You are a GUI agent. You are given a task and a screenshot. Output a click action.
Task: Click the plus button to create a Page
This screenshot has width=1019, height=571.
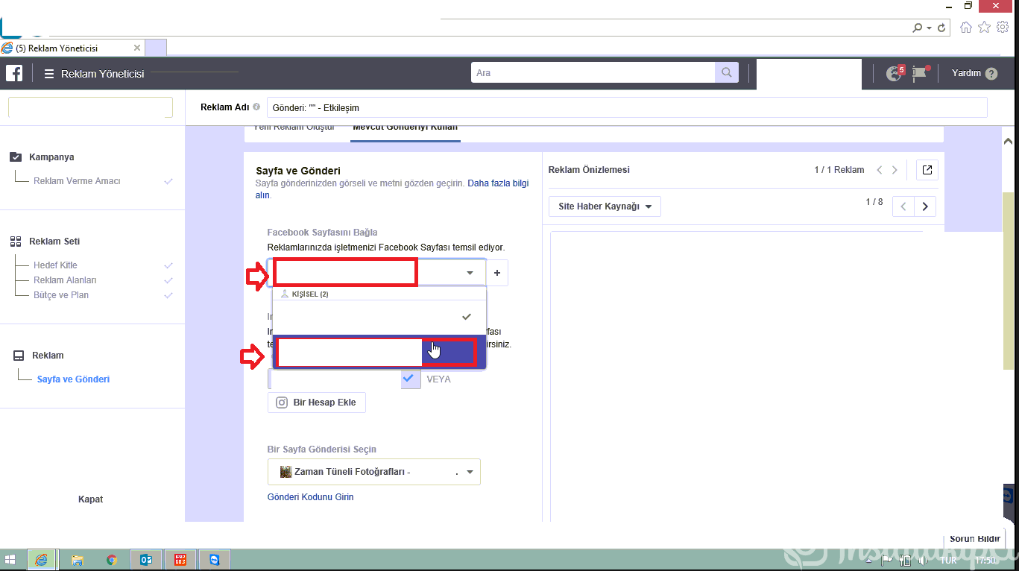[x=497, y=273]
